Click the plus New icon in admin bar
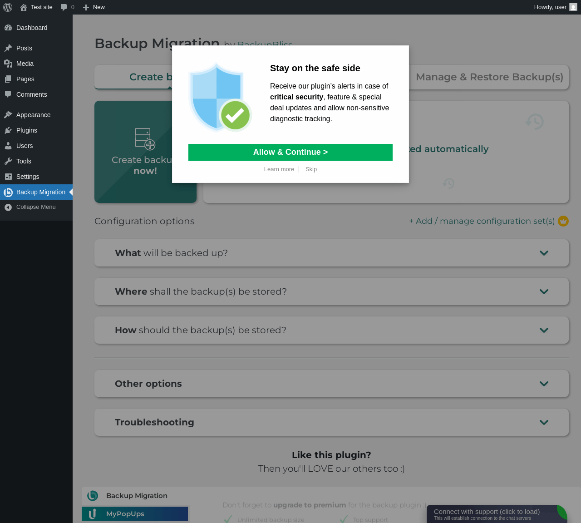 coord(86,7)
